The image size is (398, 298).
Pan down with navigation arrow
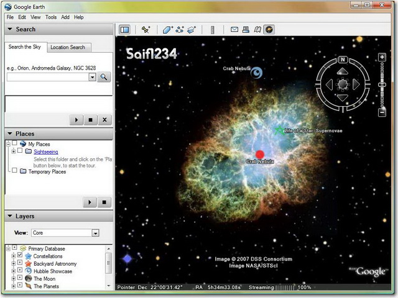point(343,98)
